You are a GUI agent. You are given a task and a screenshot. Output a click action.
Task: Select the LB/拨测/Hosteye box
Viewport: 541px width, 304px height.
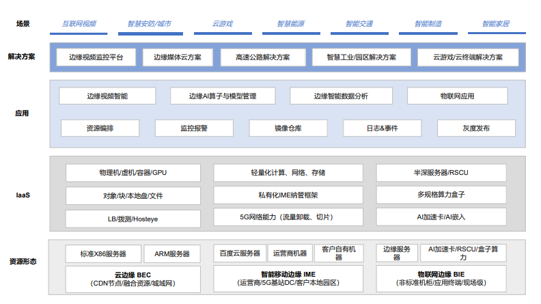pyautogui.click(x=133, y=219)
